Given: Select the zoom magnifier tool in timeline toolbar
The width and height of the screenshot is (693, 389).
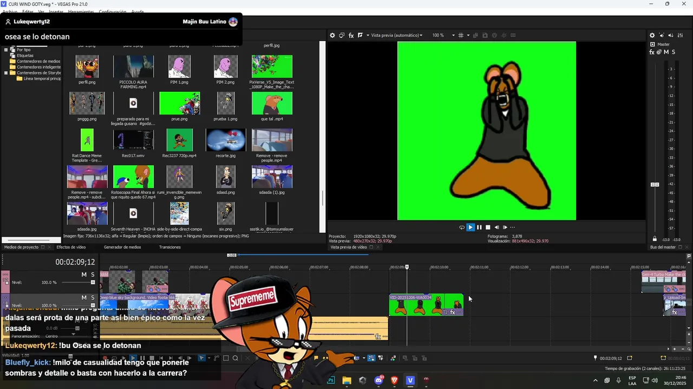Looking at the screenshot, I should [236, 358].
